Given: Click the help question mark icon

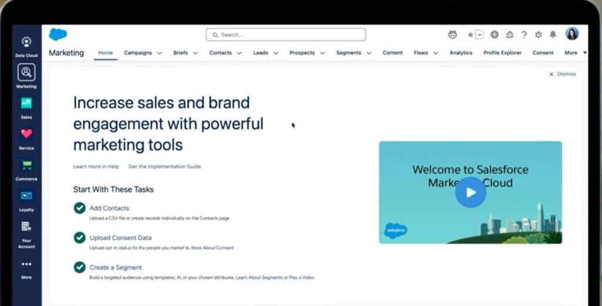Looking at the screenshot, I should point(524,35).
